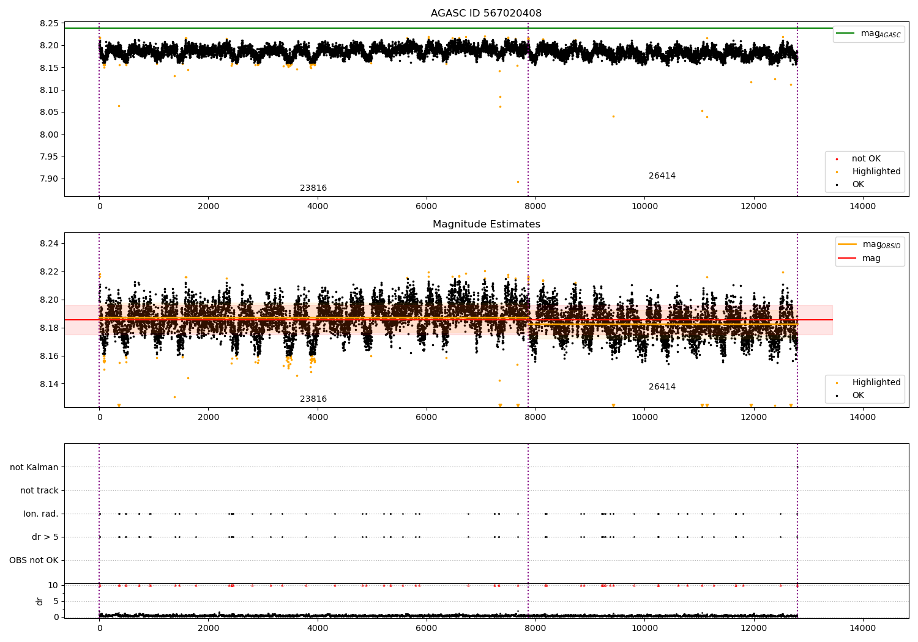Select the red "mag" legend entry

coord(871,259)
